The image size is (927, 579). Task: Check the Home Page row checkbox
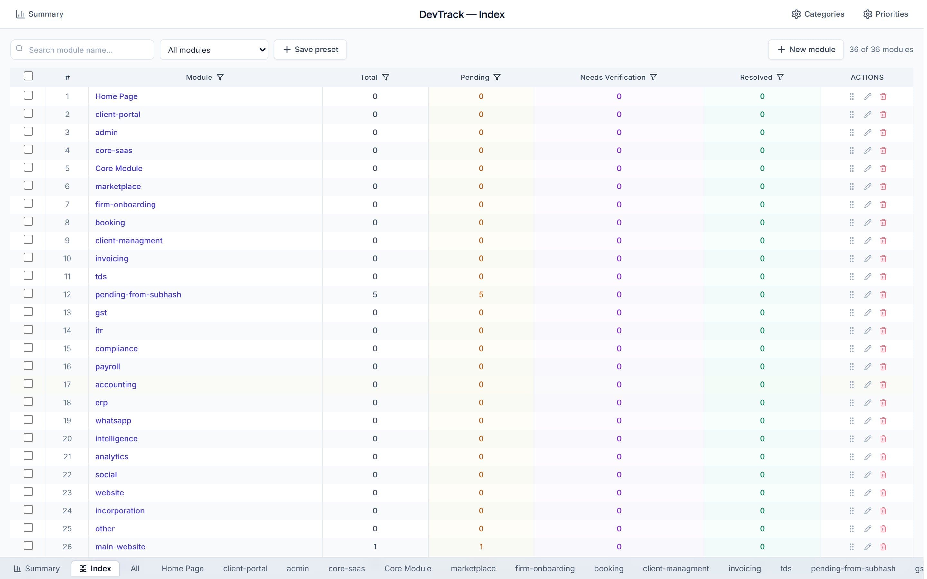(x=28, y=95)
